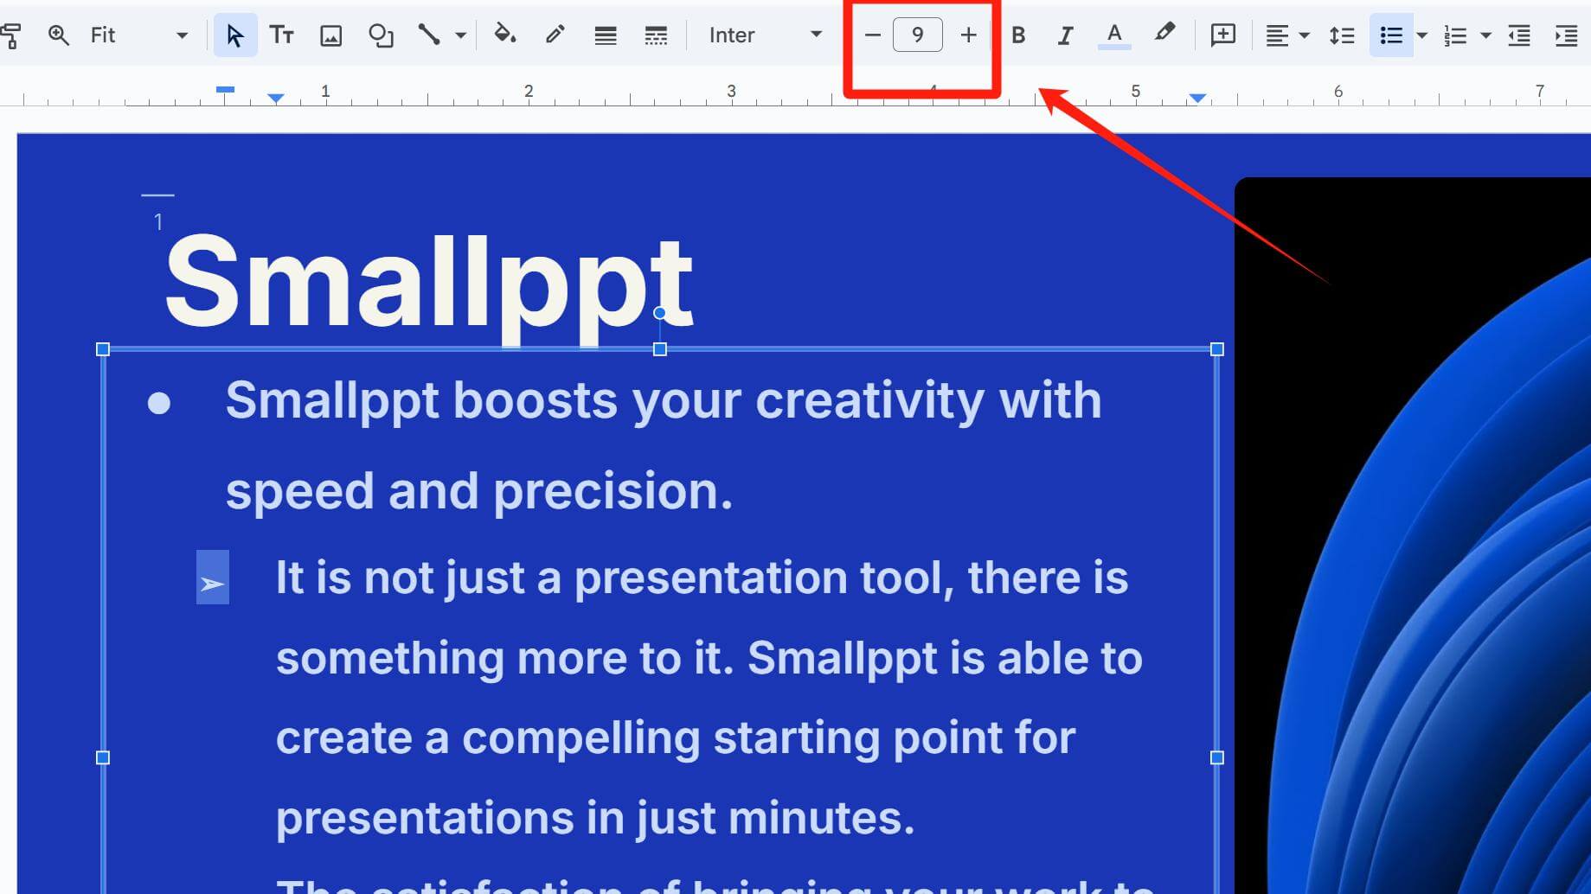Expand the Numbered list dropdown arrow
This screenshot has height=894, width=1591.
click(x=1485, y=35)
